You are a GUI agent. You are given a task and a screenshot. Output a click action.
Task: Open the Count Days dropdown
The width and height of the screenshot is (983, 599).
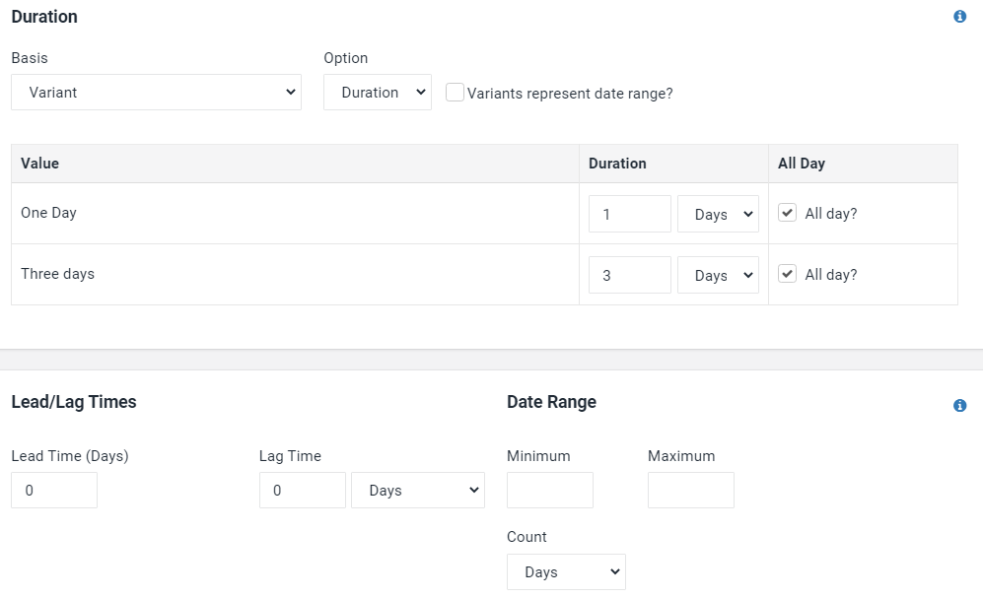click(x=566, y=571)
